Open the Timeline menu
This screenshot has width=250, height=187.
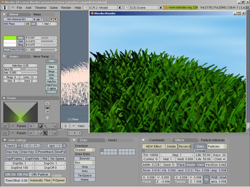coord(41,7)
